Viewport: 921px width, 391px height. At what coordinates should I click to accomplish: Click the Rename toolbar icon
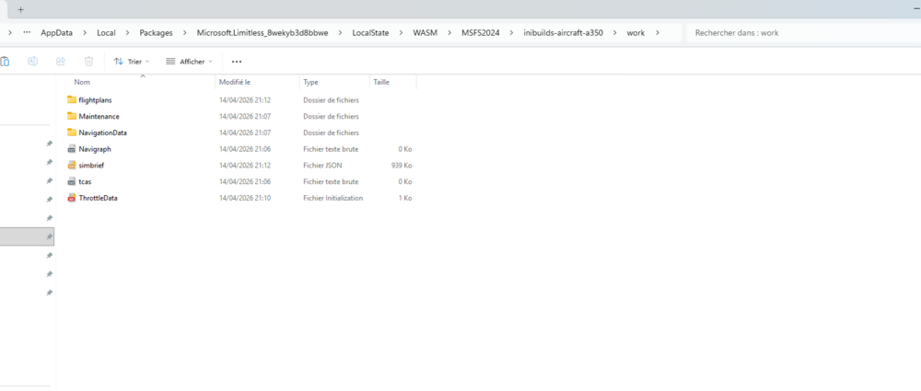(33, 62)
